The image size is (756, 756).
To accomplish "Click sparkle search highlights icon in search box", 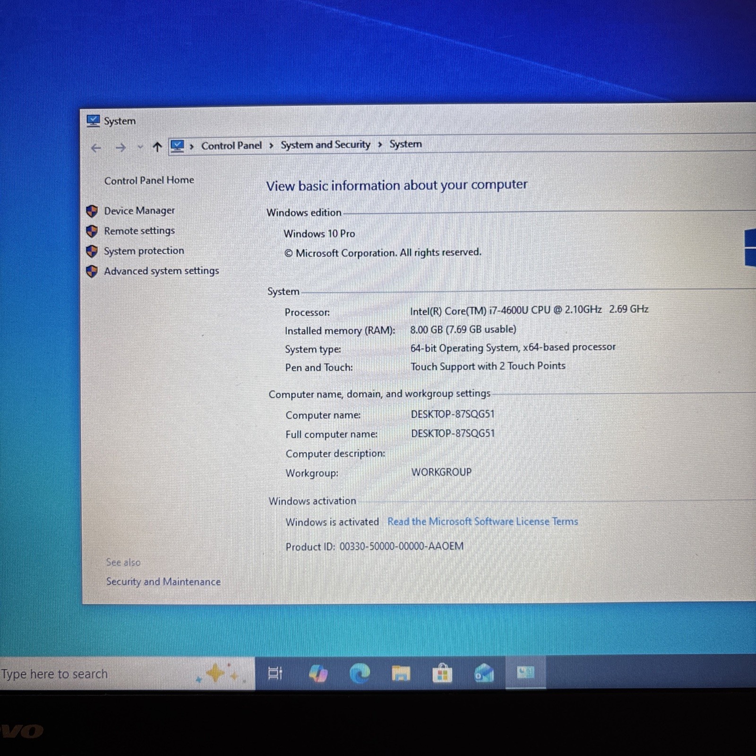I will [221, 673].
